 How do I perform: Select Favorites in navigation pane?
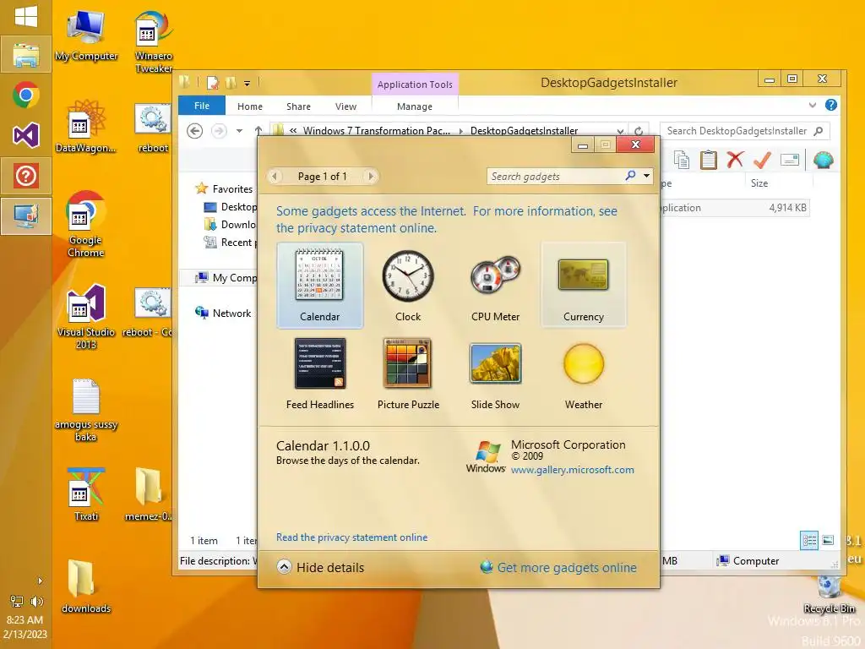(223, 188)
